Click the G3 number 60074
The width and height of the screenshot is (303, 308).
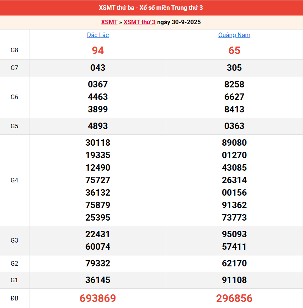pyautogui.click(x=98, y=247)
